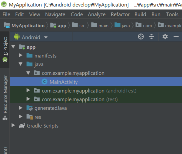Hide the Project panel with minus icon
The image size is (182, 154).
pyautogui.click(x=176, y=37)
